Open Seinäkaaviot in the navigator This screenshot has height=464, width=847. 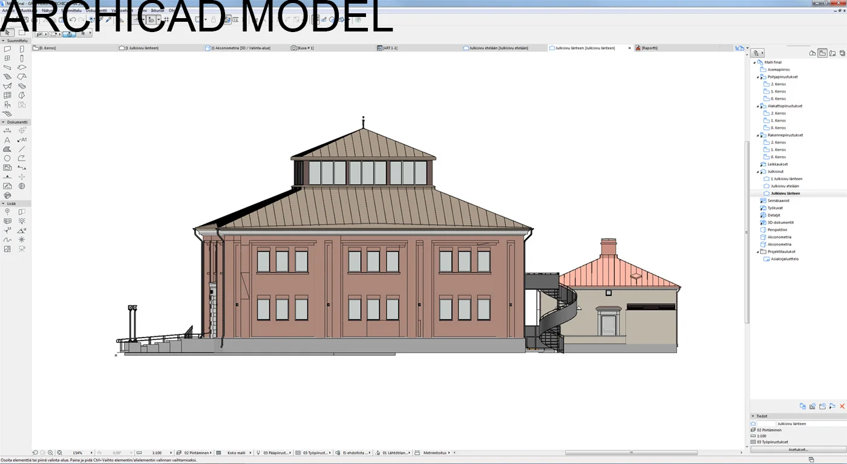click(x=778, y=201)
